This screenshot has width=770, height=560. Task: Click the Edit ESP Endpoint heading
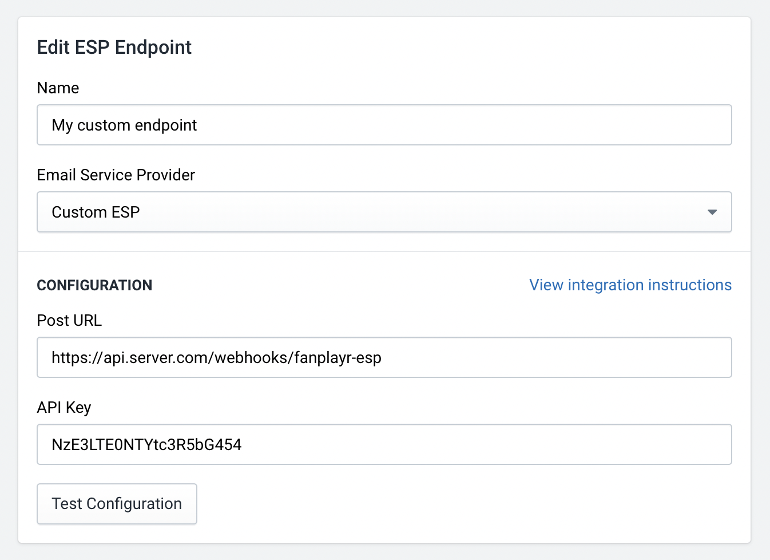[x=114, y=47]
